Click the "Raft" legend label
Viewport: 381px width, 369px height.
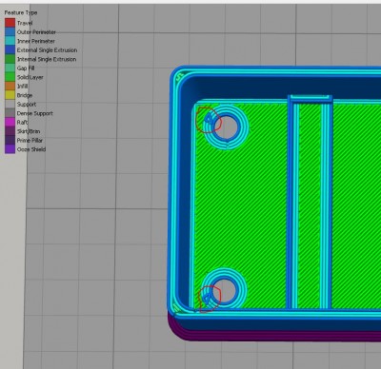click(x=23, y=123)
